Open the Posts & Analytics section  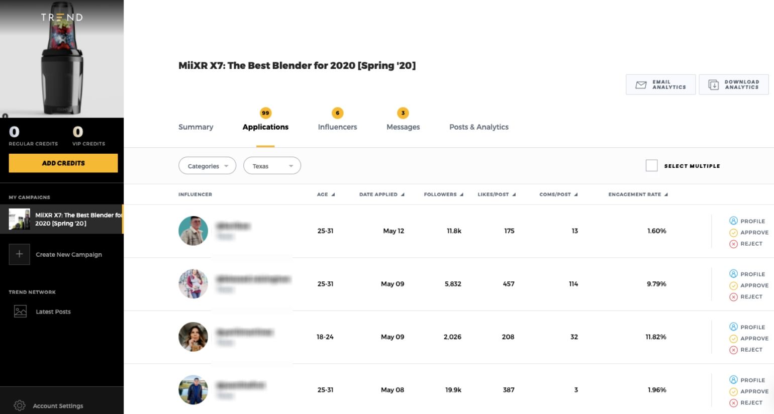(x=478, y=127)
